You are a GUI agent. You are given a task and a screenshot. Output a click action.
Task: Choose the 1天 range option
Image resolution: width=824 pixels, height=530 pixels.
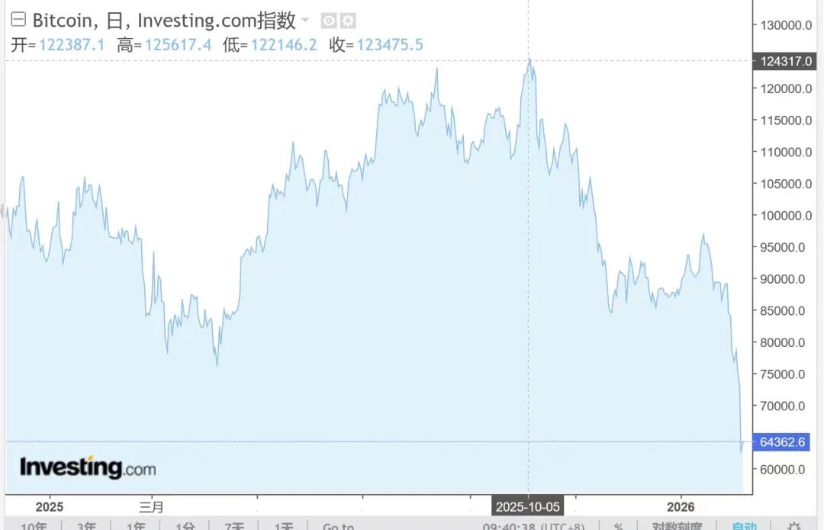point(283,526)
